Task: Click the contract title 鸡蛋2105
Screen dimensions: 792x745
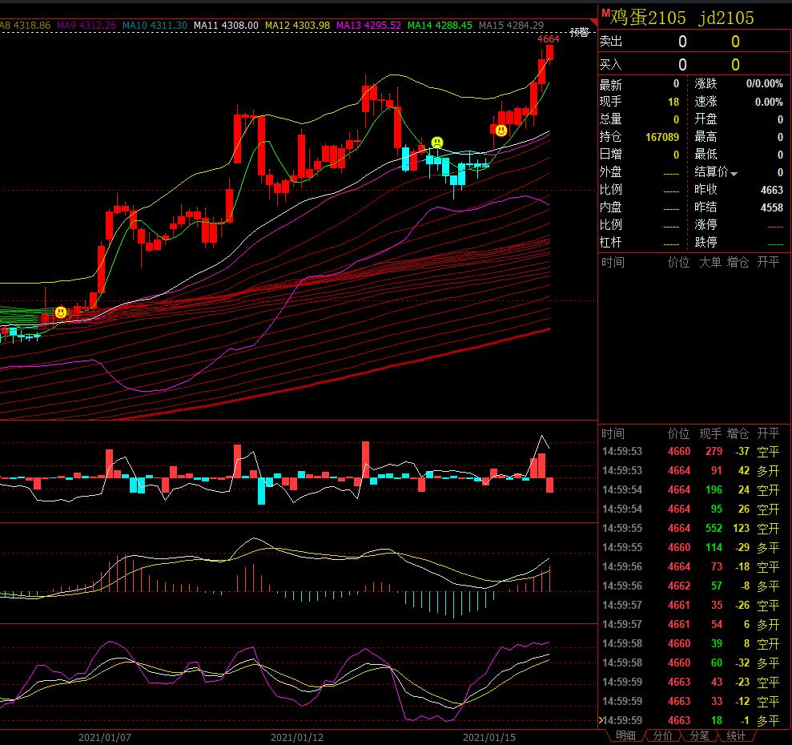Action: point(648,18)
